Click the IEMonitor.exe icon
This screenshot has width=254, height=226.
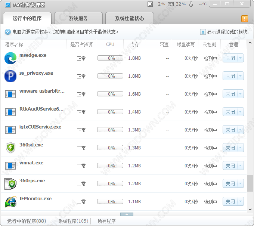11,202
